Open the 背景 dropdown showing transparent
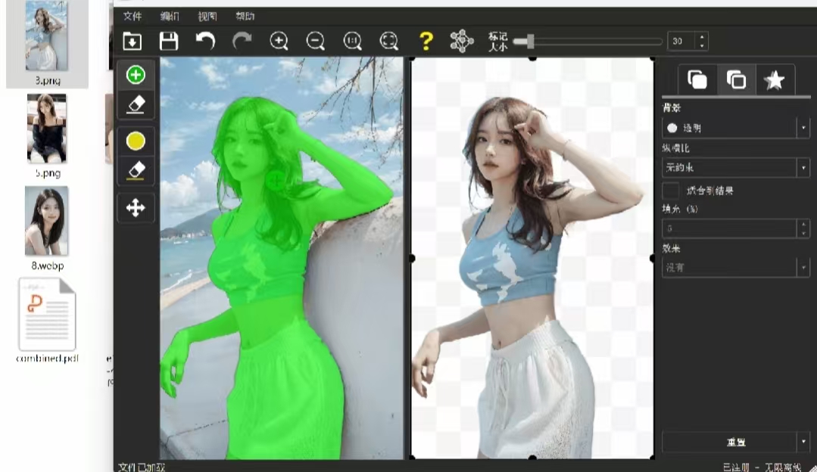Viewport: 817px width, 472px height. pyautogui.click(x=736, y=128)
